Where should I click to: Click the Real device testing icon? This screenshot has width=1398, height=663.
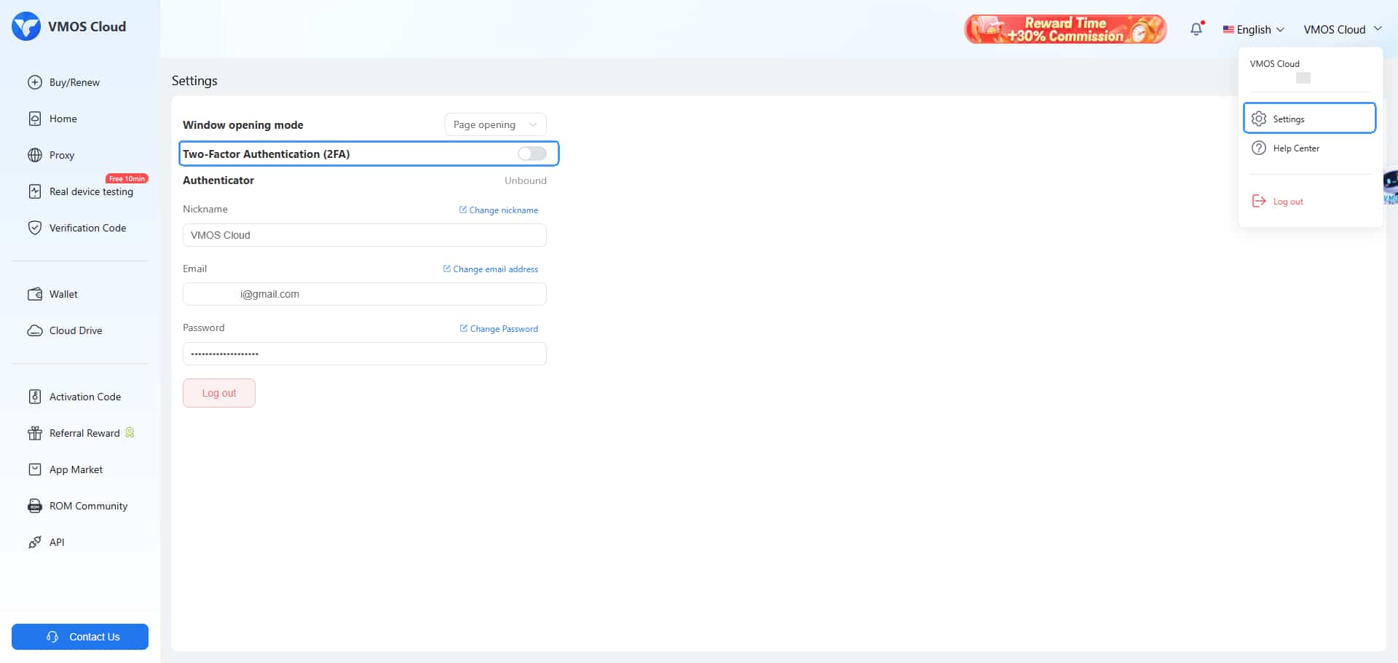pyautogui.click(x=35, y=191)
